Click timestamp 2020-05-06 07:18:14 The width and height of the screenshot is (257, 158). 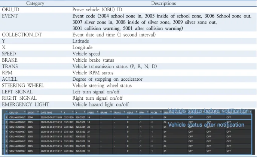(51, 136)
